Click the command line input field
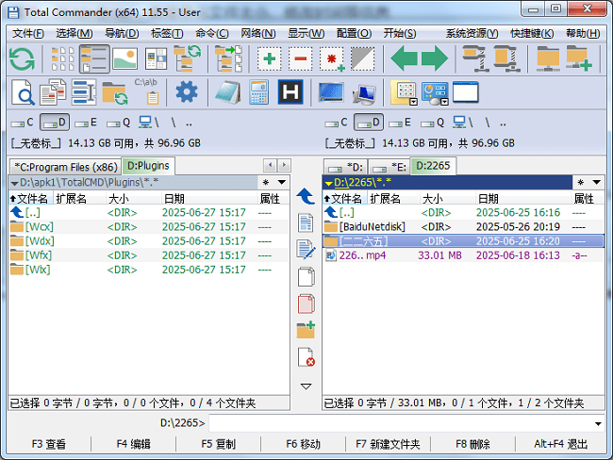Image resolution: width=613 pixels, height=460 pixels. 406,423
